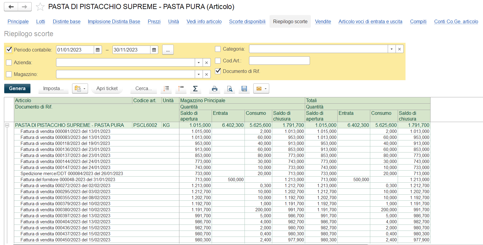Viewport: 483px width, 245px height.
Task: Clear the Magazzino field with X
Action: (207, 74)
